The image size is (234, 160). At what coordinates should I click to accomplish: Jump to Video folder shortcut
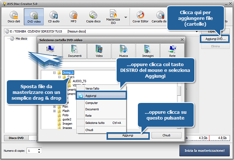tap(99, 51)
